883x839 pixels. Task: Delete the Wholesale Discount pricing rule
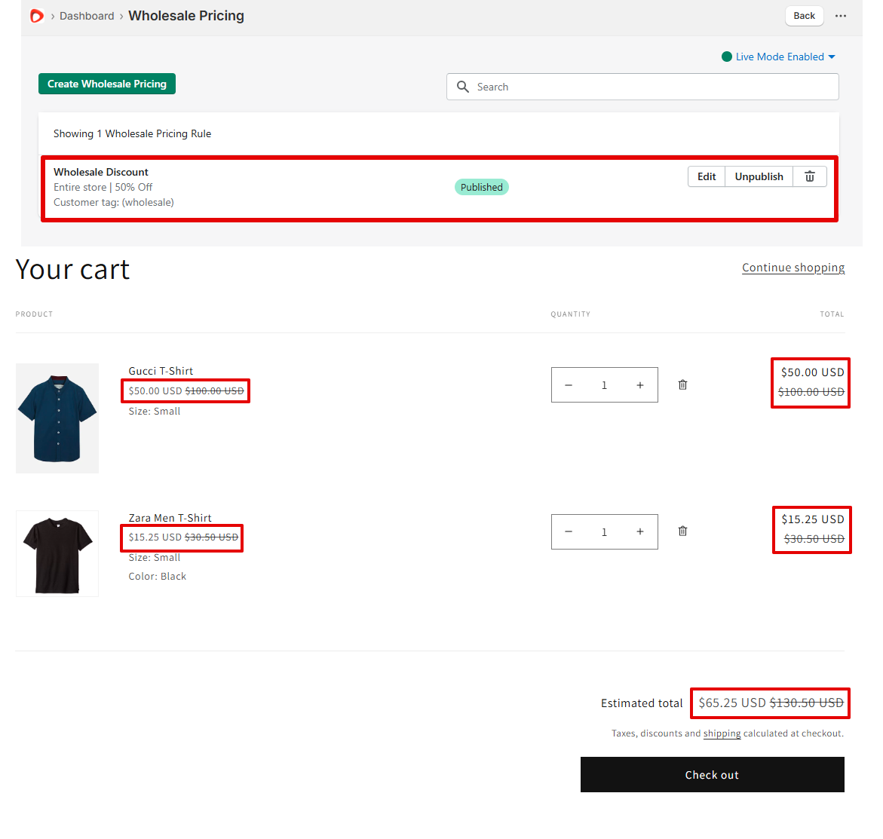(809, 176)
